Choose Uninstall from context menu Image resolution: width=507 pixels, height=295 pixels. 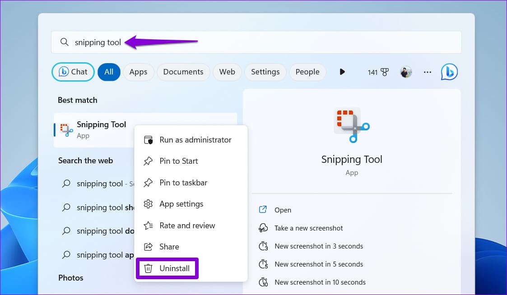coord(167,268)
